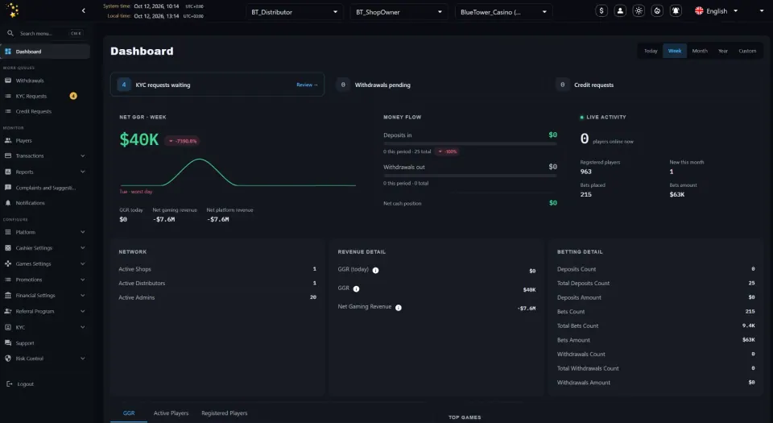773x423 pixels.
Task: Open the BT_ShopOwner dropdown
Action: 399,12
